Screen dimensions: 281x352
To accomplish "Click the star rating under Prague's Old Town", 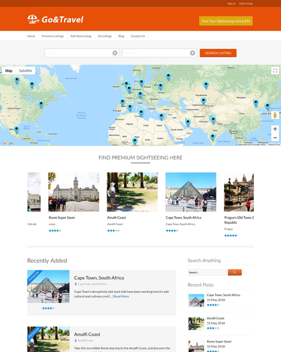I will [x=231, y=236].
